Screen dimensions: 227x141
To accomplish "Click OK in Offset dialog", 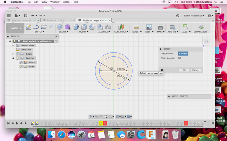I will tap(184, 70).
